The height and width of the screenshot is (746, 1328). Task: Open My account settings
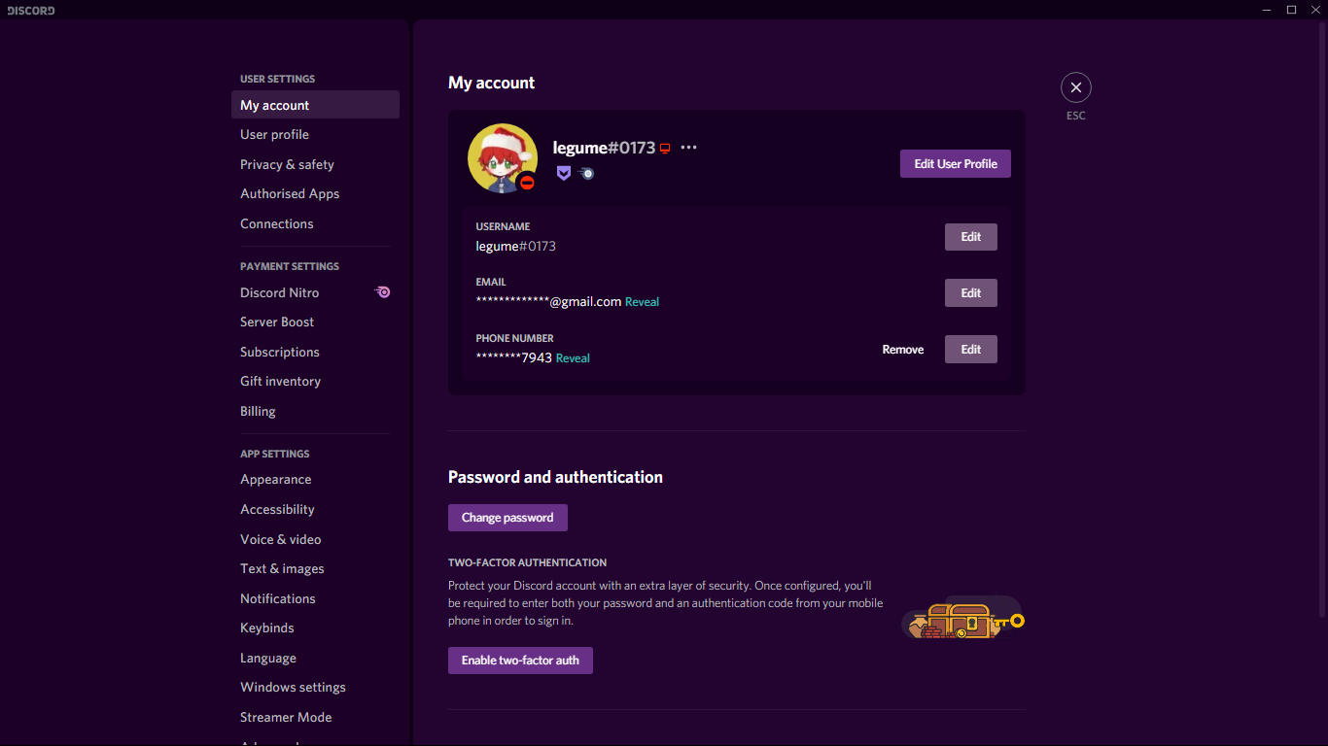[x=315, y=105]
